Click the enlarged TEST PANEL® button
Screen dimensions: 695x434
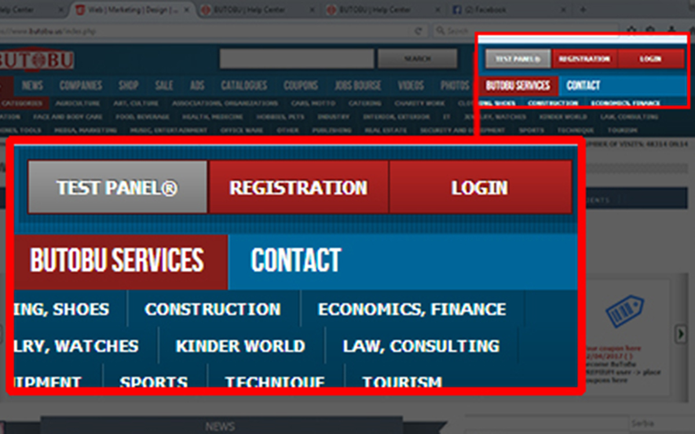pyautogui.click(x=117, y=187)
